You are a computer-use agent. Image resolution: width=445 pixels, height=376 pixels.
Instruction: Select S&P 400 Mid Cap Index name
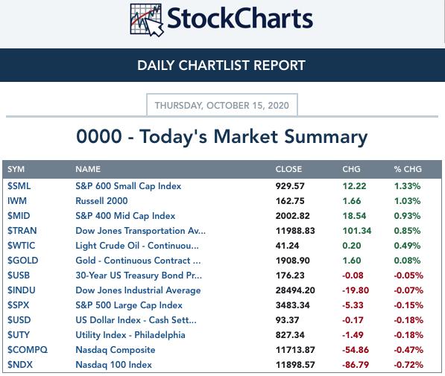125,216
